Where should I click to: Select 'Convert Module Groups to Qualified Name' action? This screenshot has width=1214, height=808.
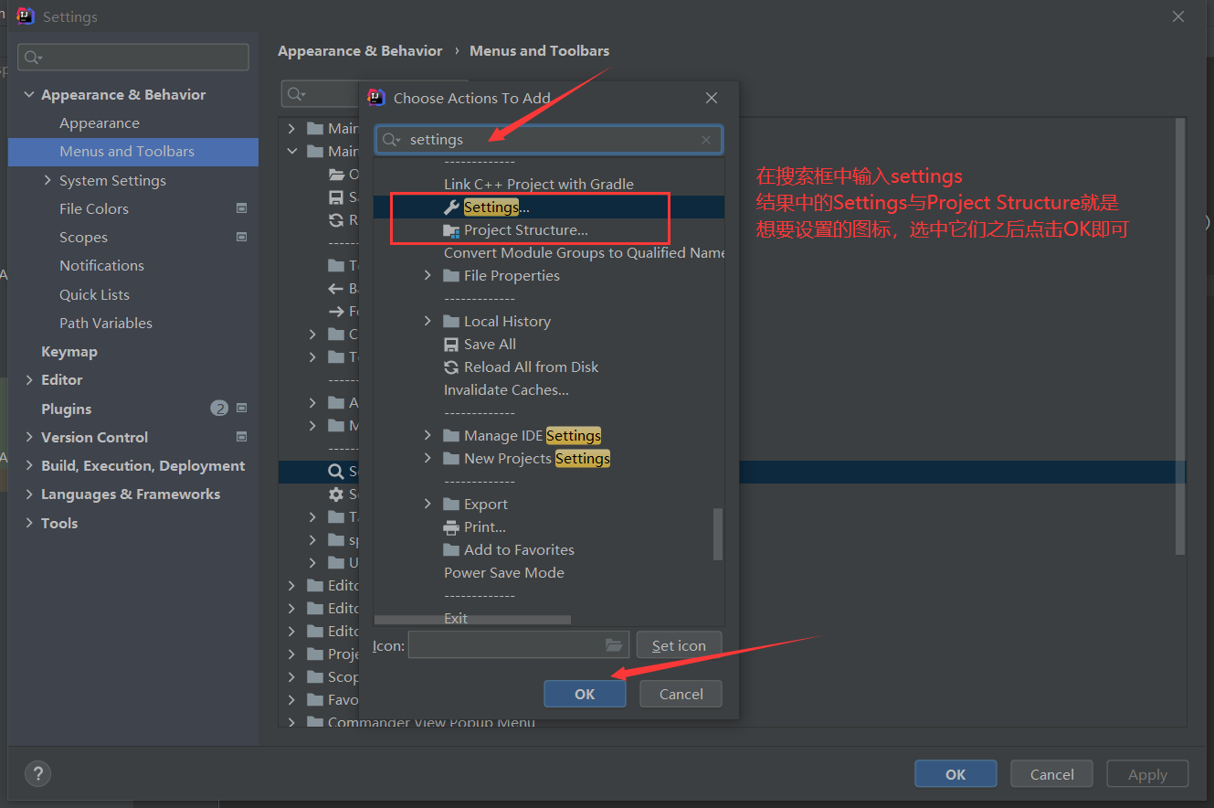click(x=584, y=253)
